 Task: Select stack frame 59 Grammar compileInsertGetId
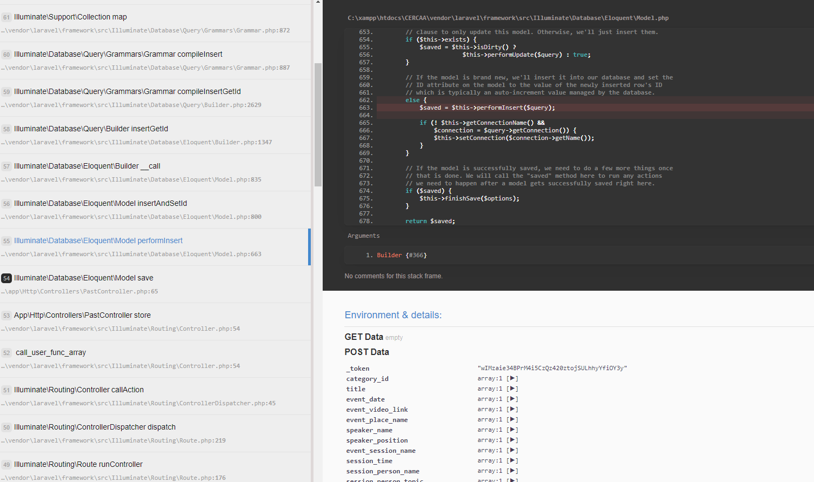[x=155, y=98]
